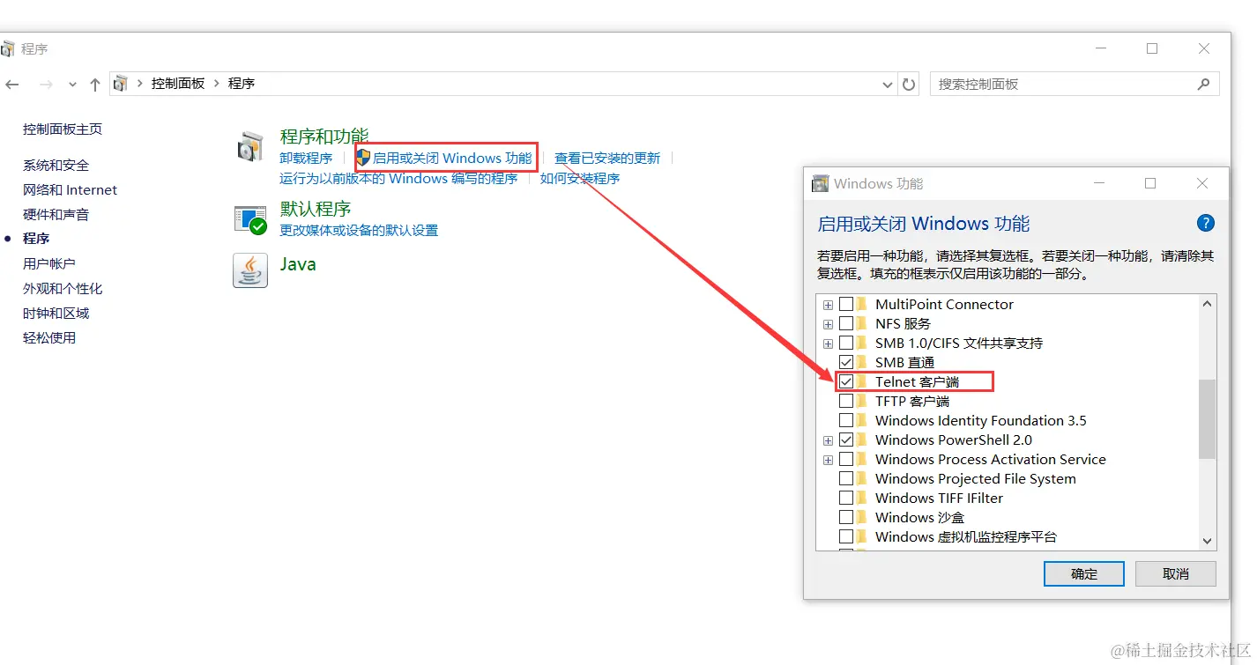Open 网络和 Internet category
The height and width of the screenshot is (665, 1257).
pyautogui.click(x=70, y=190)
